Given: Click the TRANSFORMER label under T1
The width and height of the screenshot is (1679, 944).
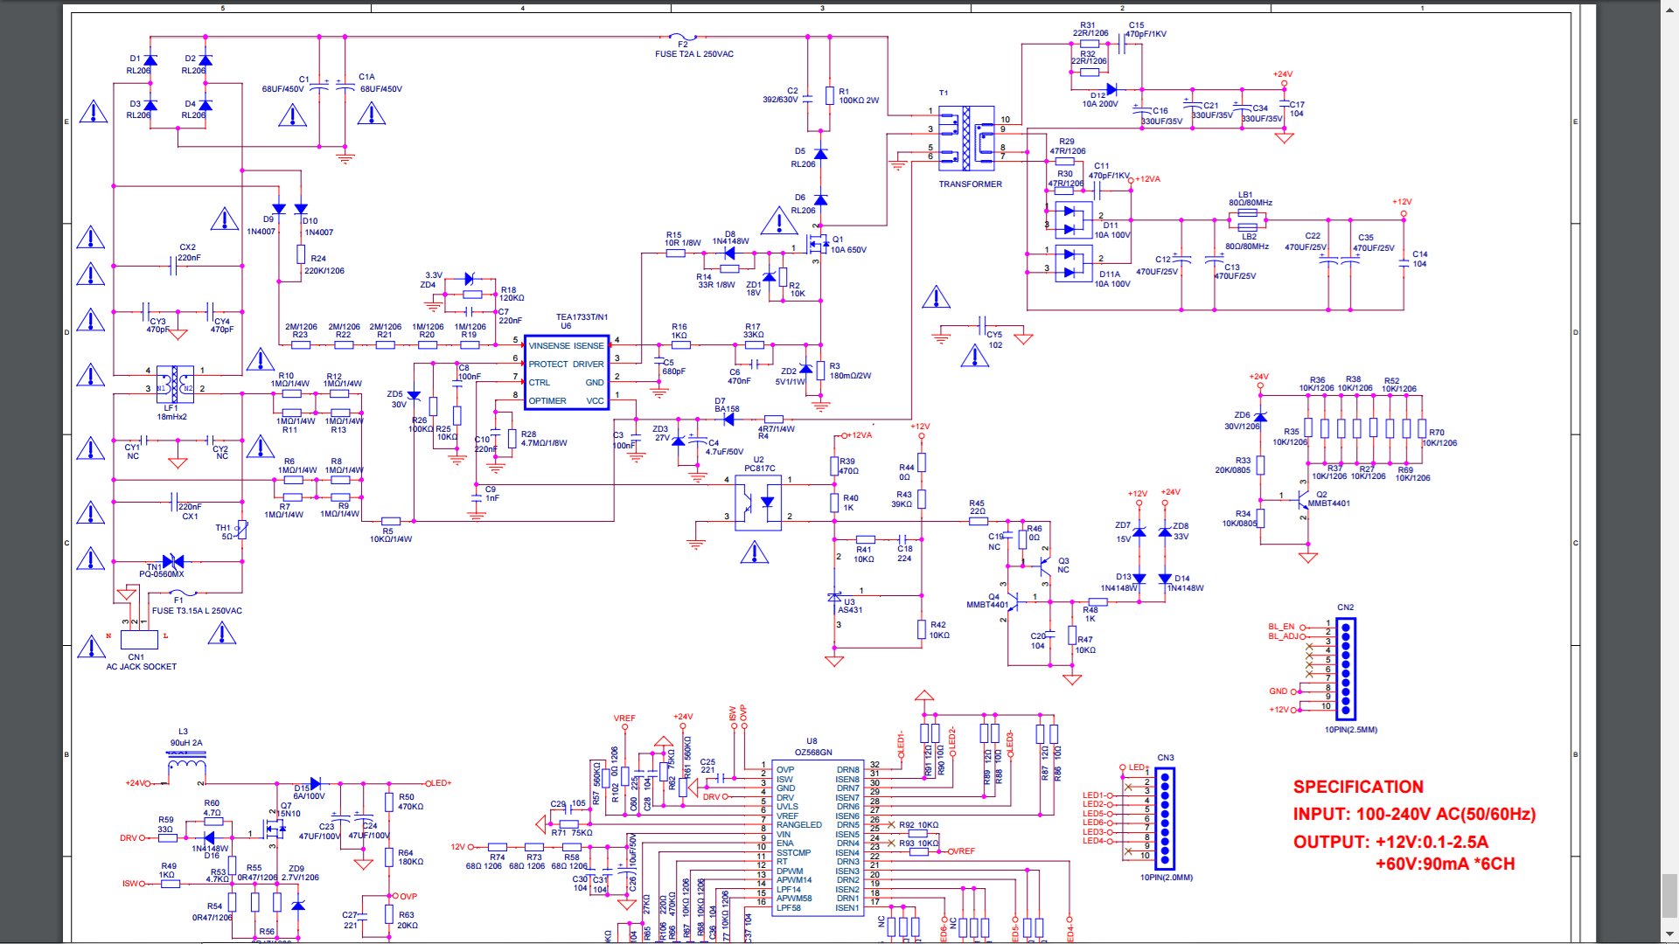Looking at the screenshot, I should (971, 184).
